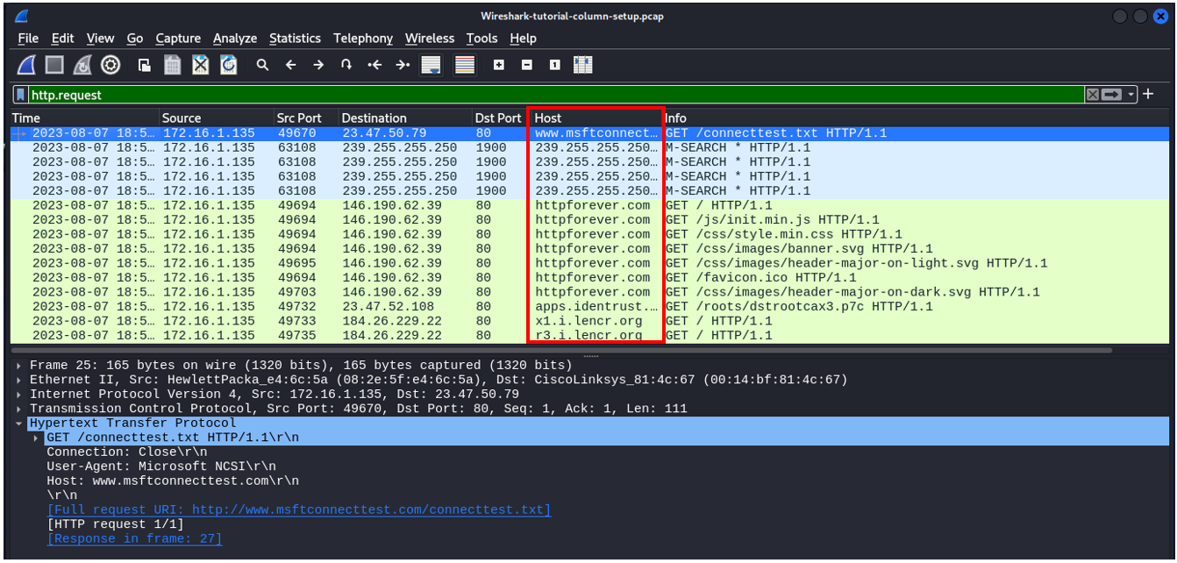
Task: Toggle auto-scroll during live capture
Action: 431,65
